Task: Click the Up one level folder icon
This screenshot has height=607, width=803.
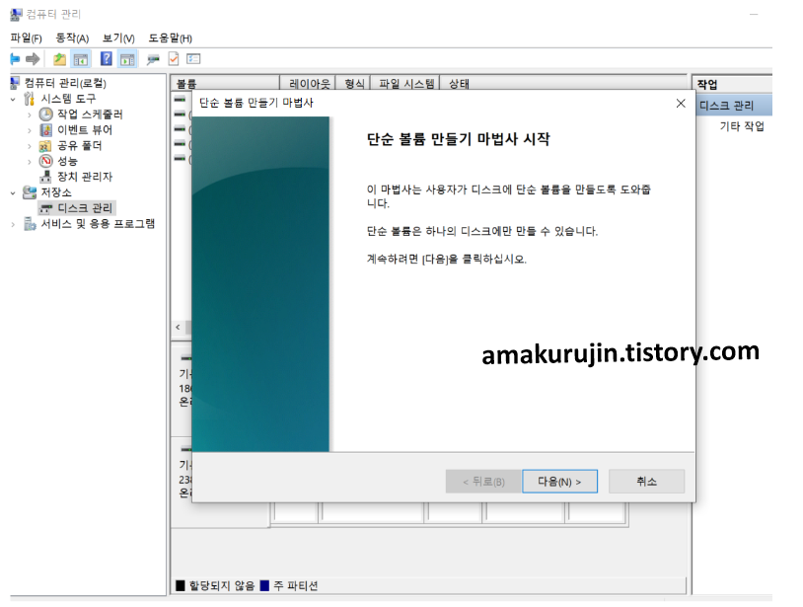Action: (59, 59)
